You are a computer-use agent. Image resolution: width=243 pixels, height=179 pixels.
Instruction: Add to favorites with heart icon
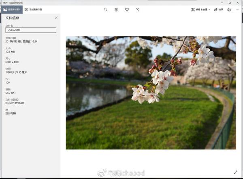(127, 10)
